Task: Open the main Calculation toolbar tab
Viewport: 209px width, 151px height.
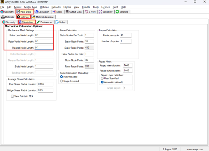Action: [42, 12]
